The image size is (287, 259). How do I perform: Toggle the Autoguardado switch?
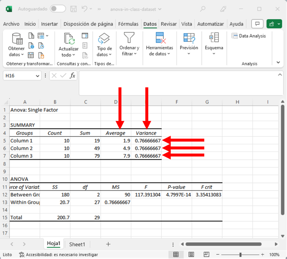coord(58,9)
